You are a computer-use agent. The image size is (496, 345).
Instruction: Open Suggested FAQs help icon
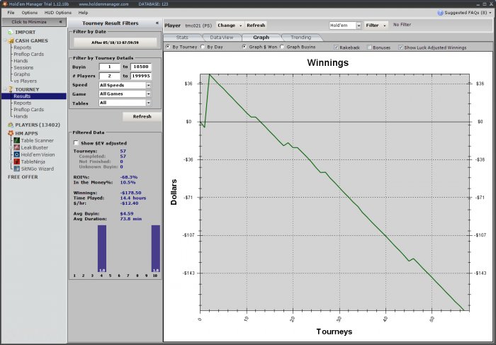pos(442,13)
